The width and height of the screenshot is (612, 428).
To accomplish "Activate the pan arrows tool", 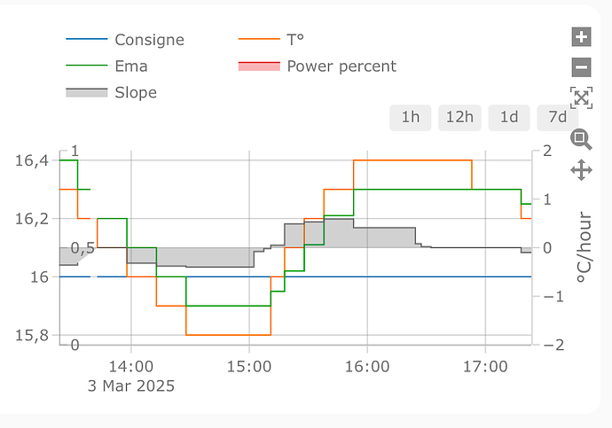I will coord(582,169).
